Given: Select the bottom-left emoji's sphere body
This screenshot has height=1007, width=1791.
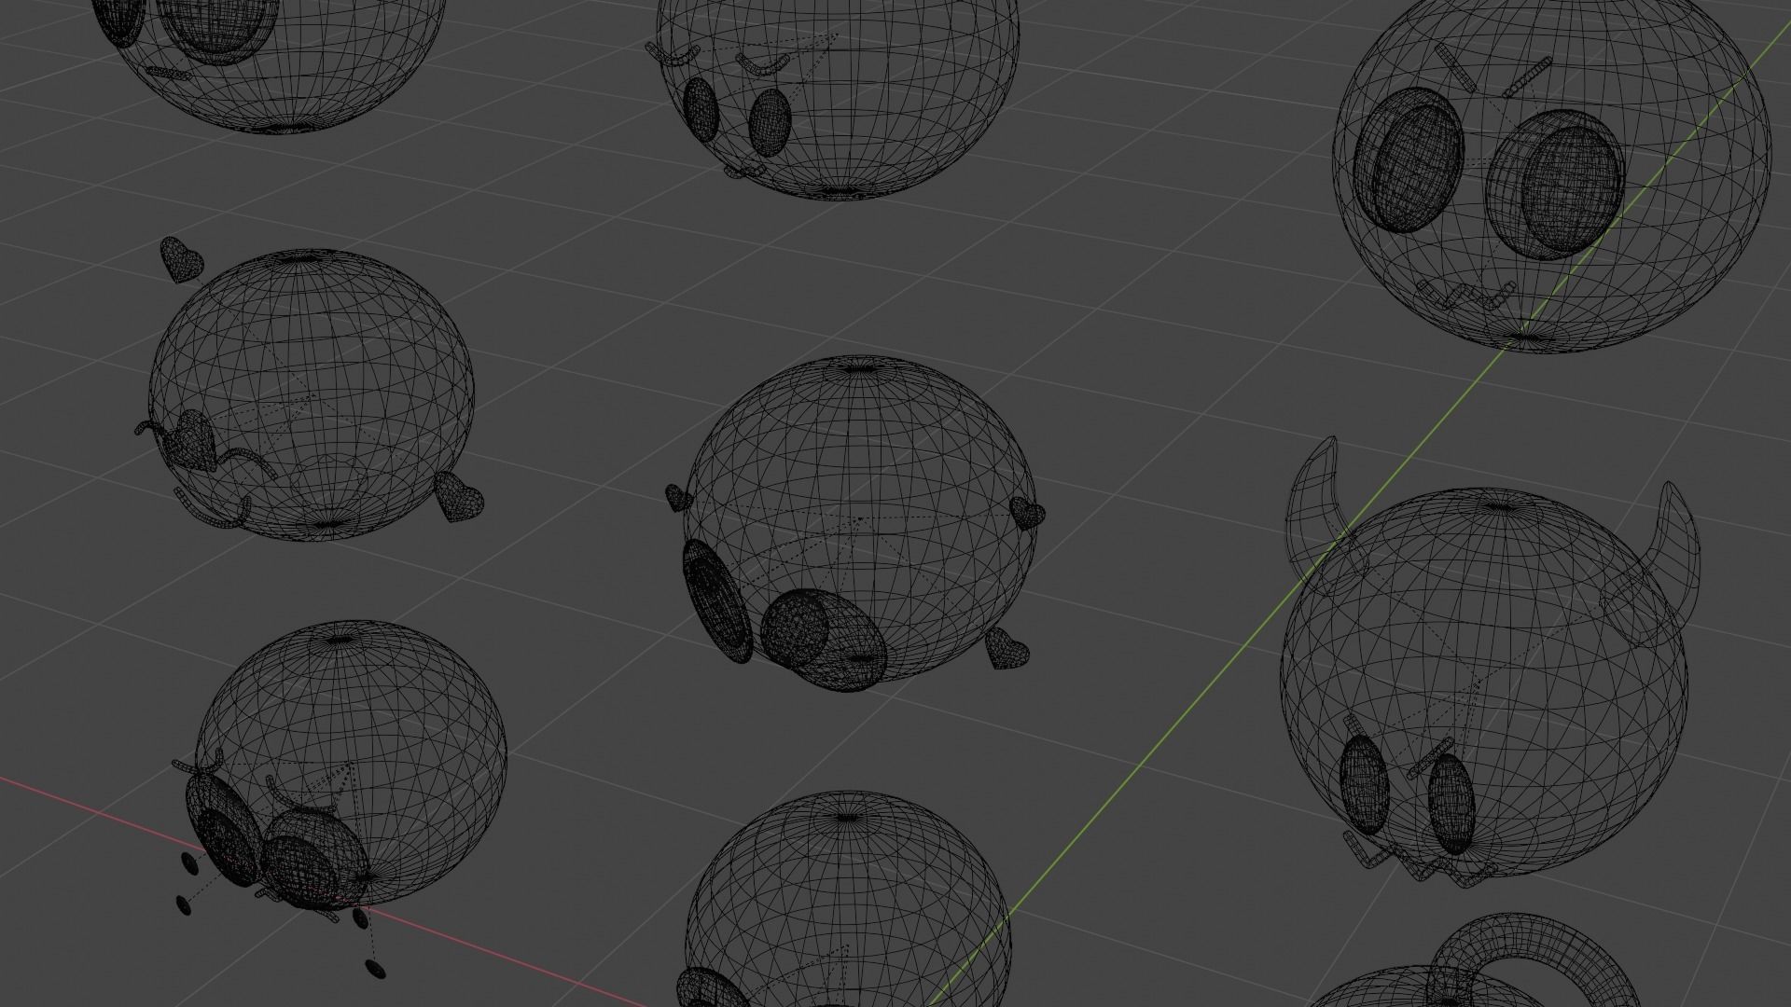Looking at the screenshot, I should click(351, 765).
